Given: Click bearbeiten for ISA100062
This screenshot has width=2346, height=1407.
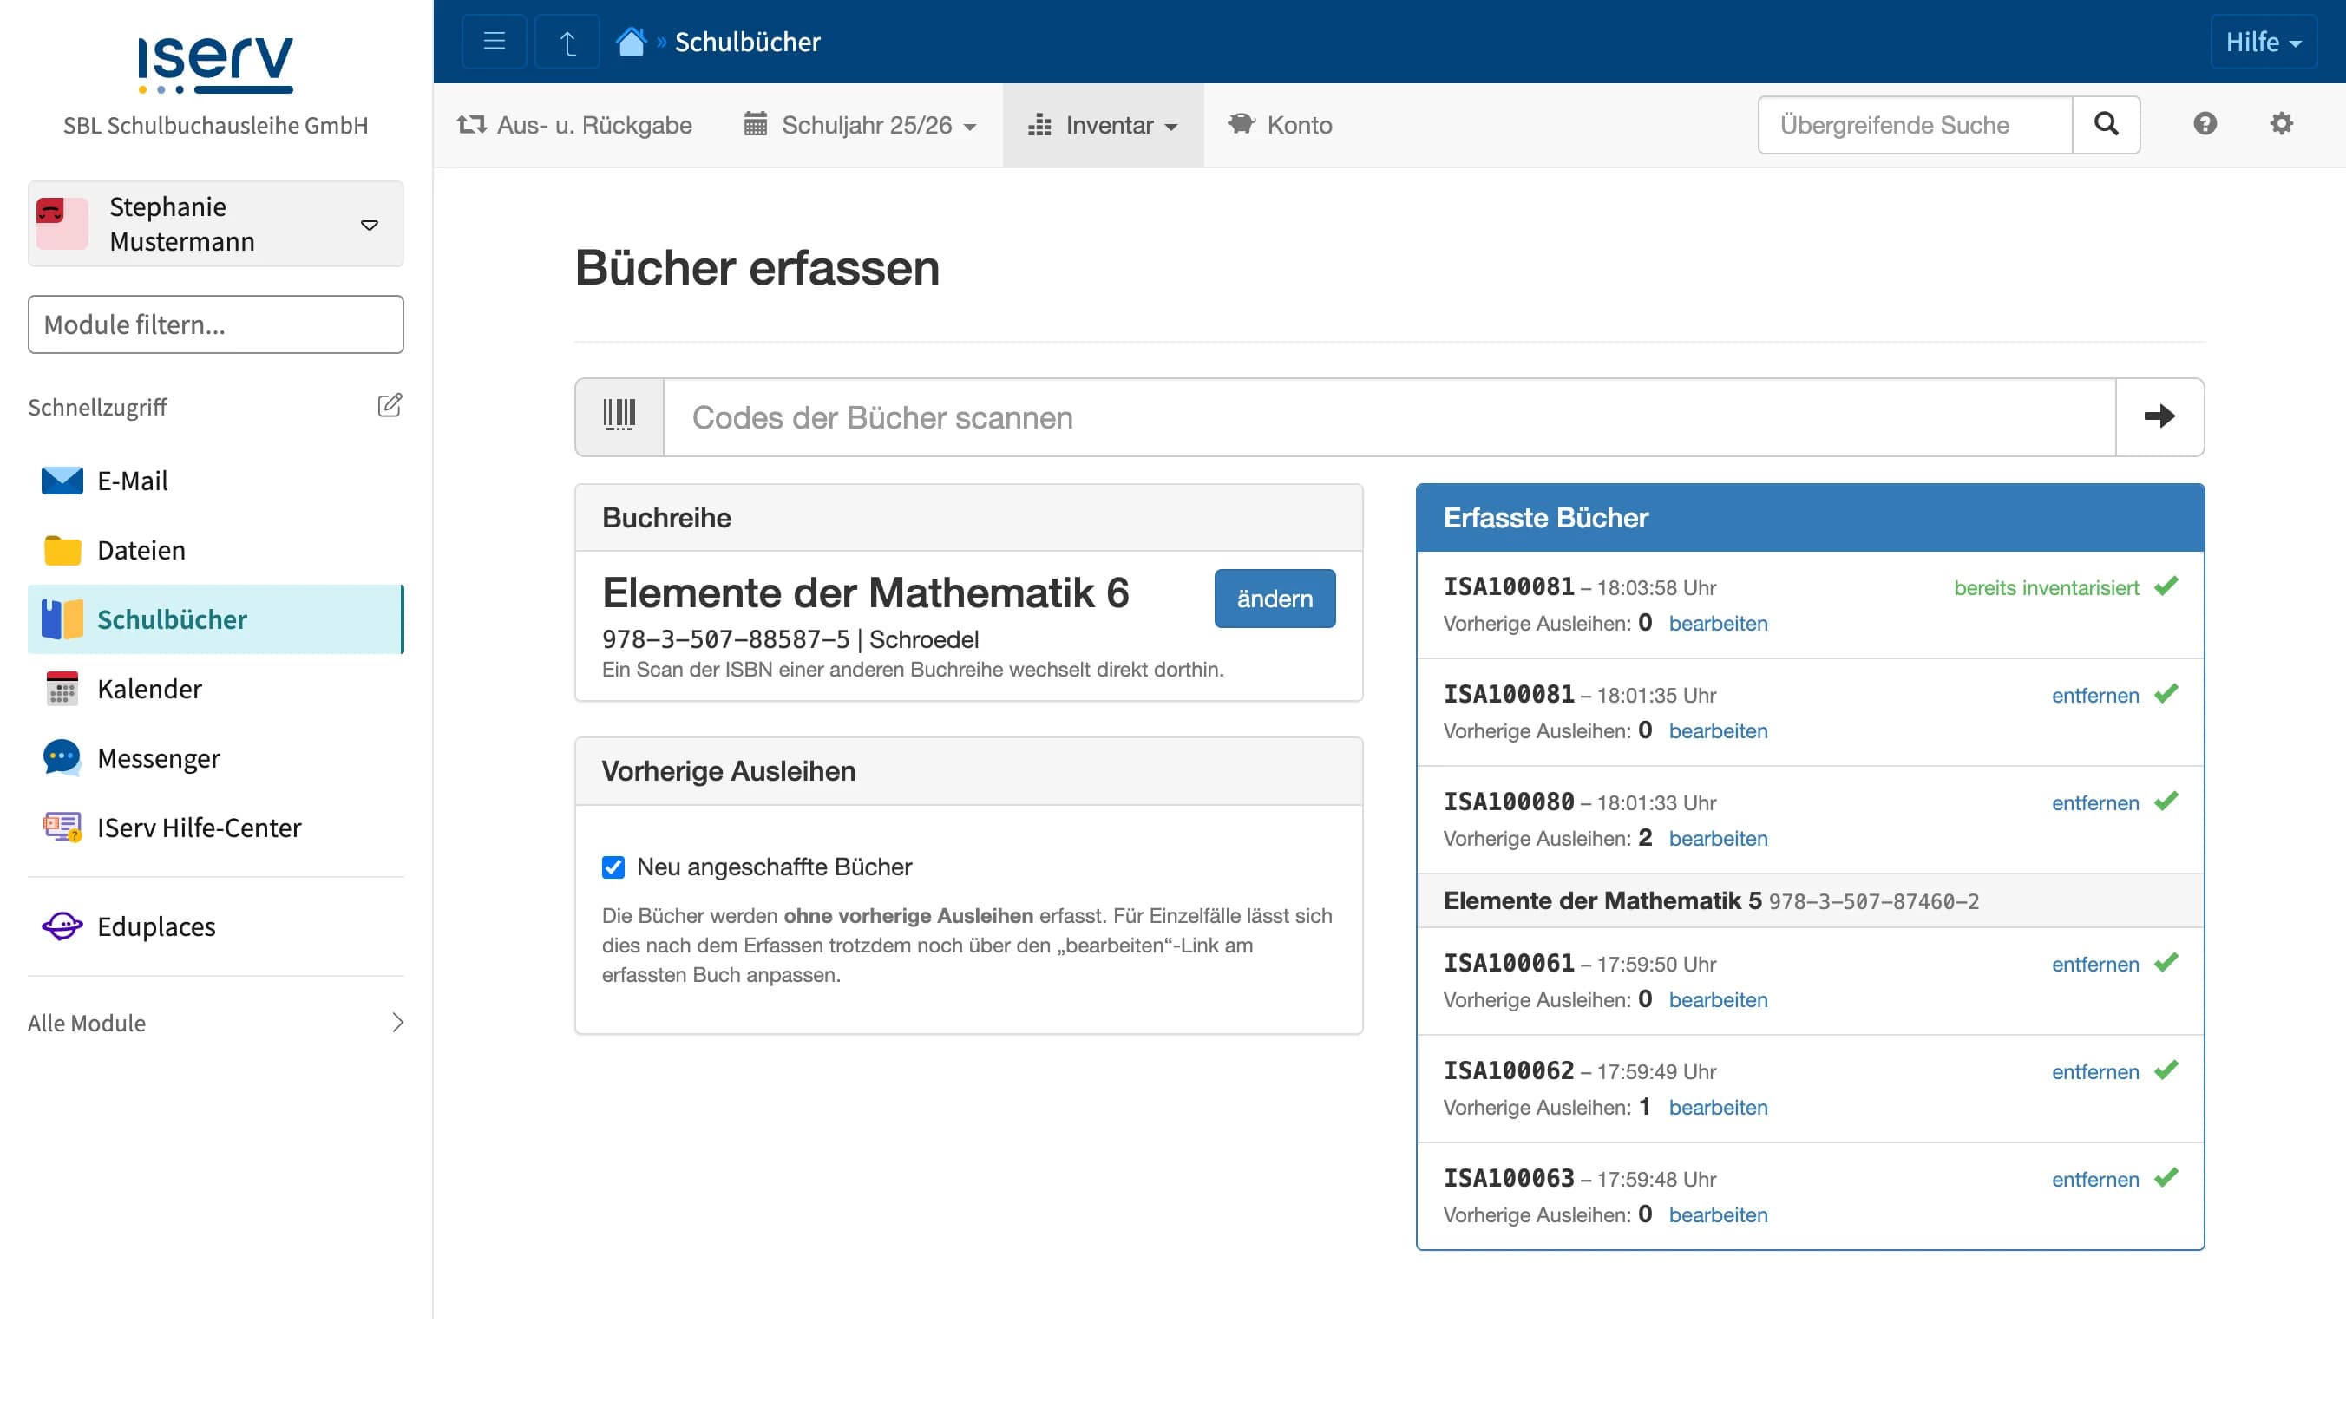Looking at the screenshot, I should (x=1718, y=1108).
